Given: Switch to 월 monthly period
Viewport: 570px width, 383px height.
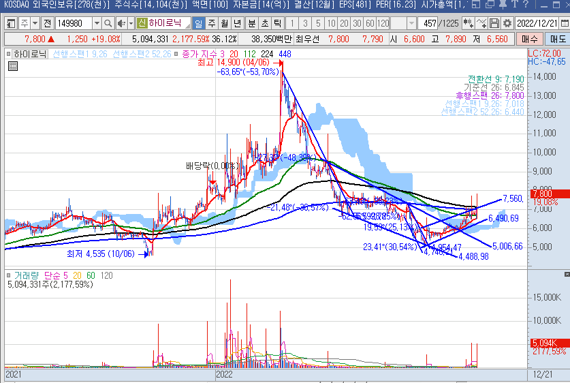Looking at the screenshot, I should 225,24.
